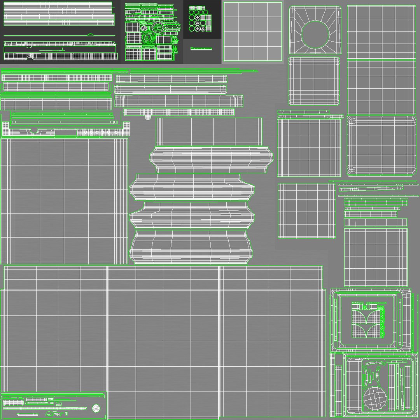The image size is (420, 420).
Task: Select the strip with semicircular notch in top-left panel
Action: point(61,56)
